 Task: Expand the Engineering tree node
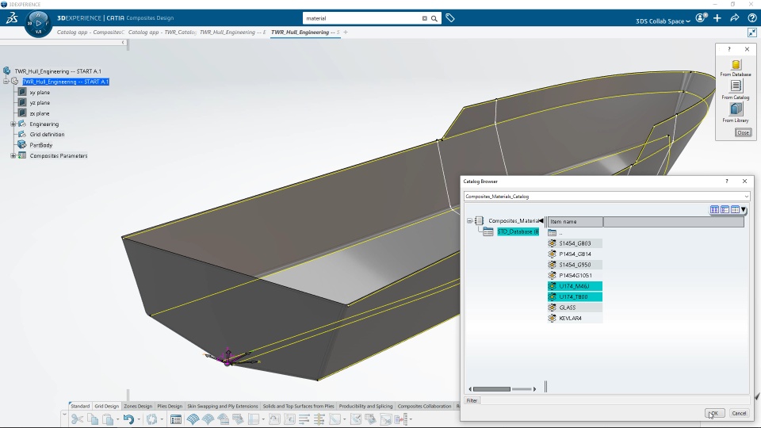pos(13,124)
